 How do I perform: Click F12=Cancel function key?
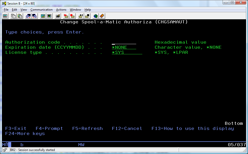click(x=127, y=128)
